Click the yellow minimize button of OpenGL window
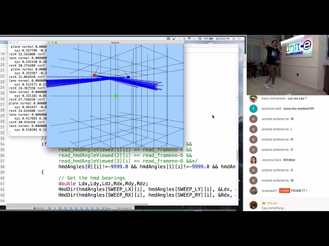 52,42
